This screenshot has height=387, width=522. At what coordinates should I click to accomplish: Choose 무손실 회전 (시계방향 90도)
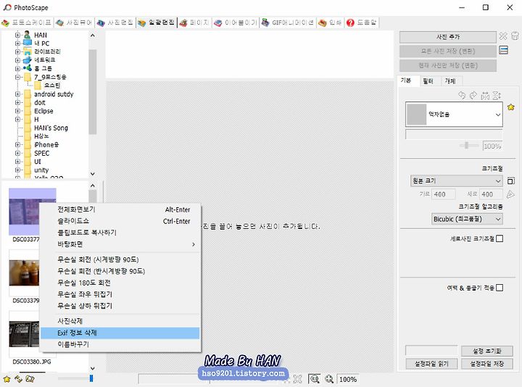pyautogui.click(x=120, y=259)
